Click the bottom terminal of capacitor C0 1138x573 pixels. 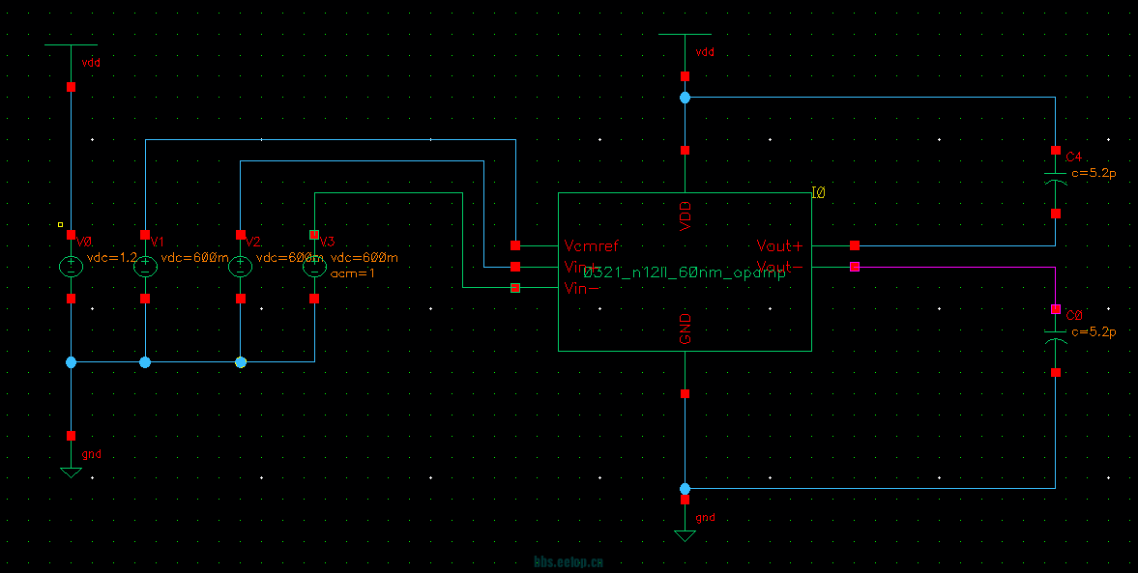tap(1055, 372)
